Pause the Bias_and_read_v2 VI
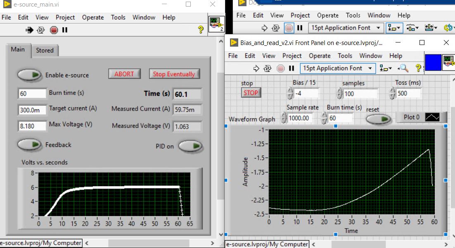 coord(291,68)
